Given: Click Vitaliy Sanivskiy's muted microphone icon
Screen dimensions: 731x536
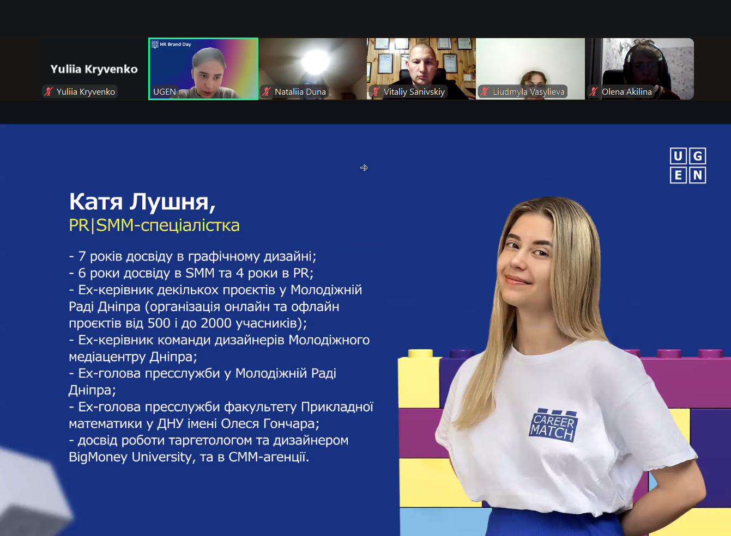Looking at the screenshot, I should (x=376, y=91).
